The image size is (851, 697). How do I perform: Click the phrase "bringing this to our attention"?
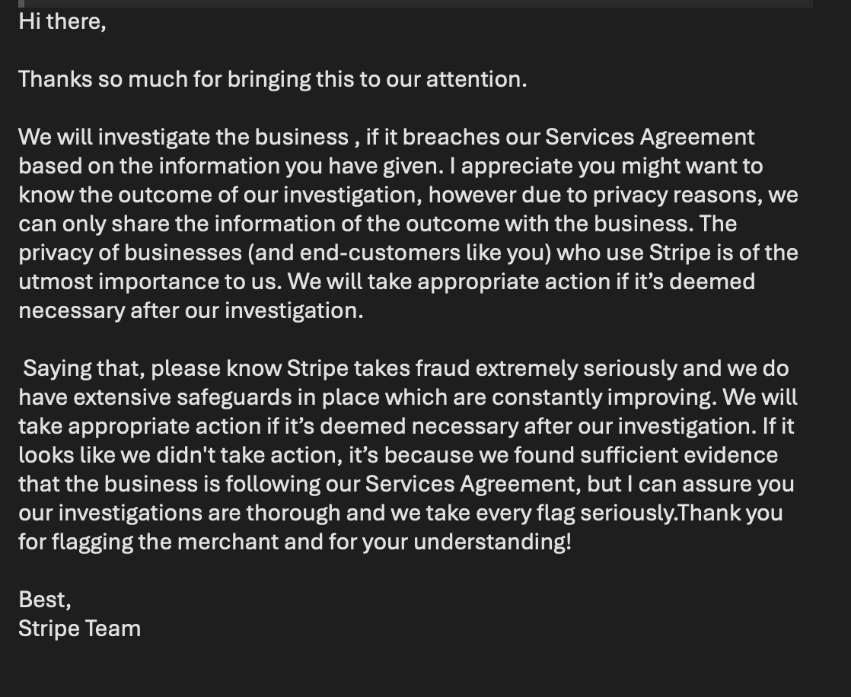click(377, 79)
